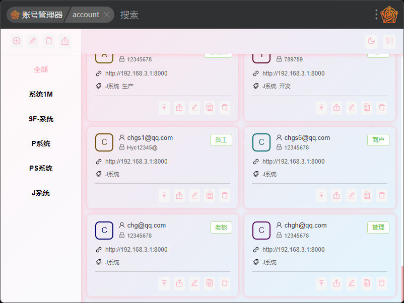Switch the layout with the columns icon
This screenshot has width=404, height=303.
tap(389, 41)
